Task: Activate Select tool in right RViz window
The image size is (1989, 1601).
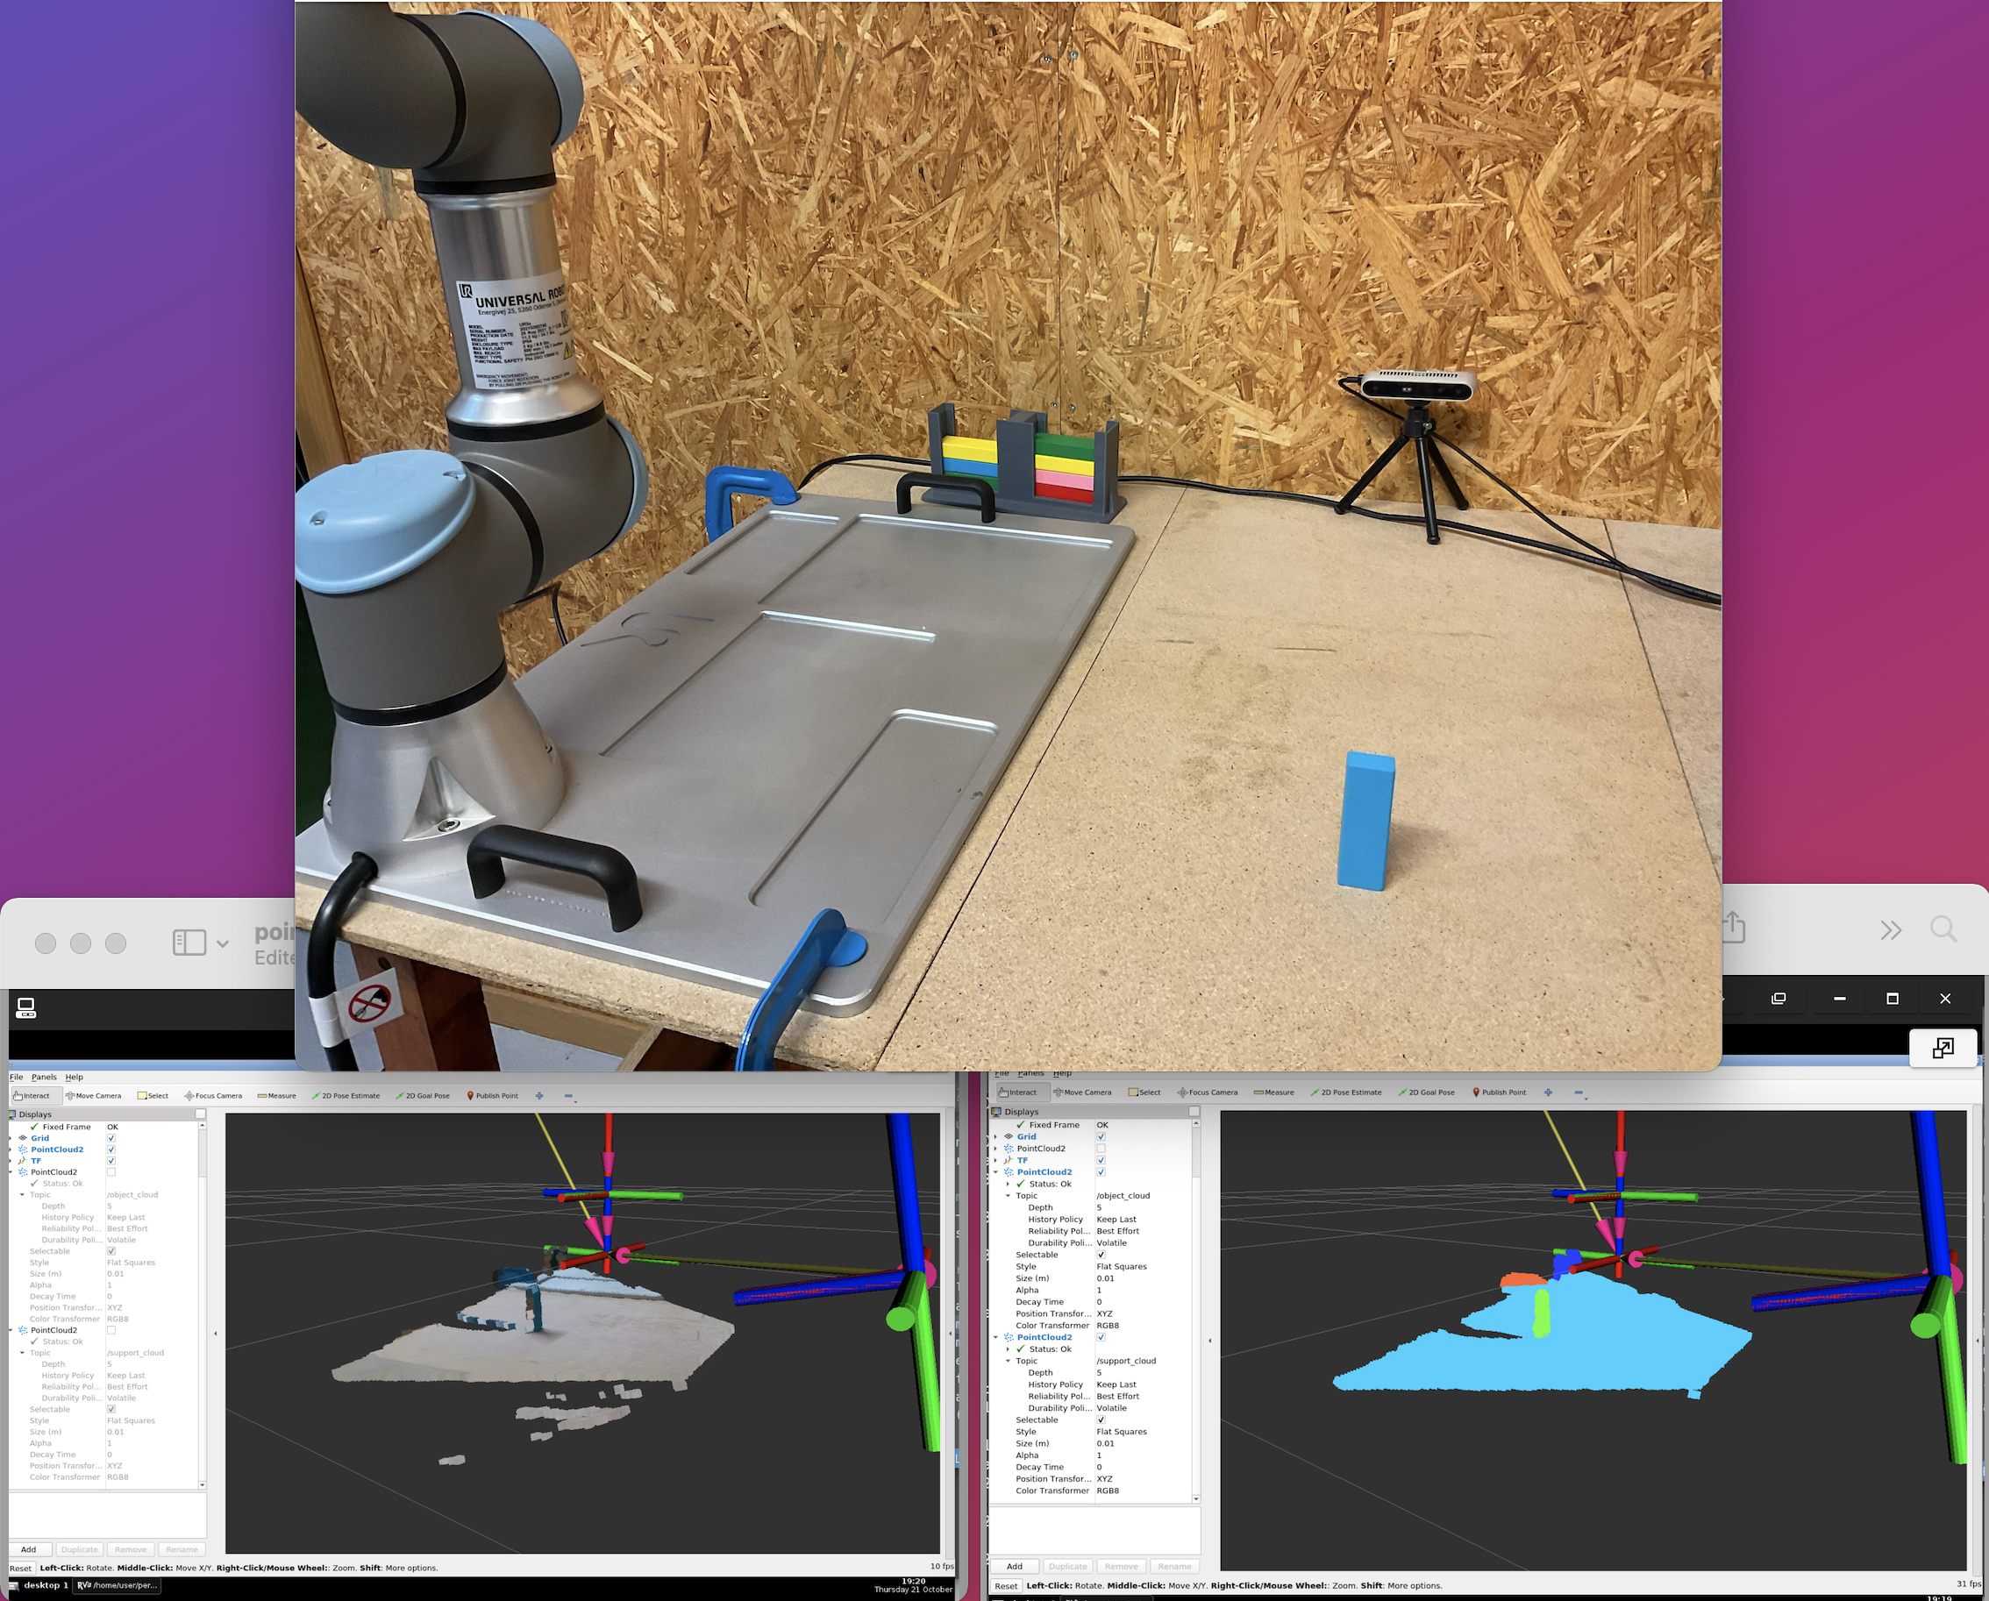Action: [1144, 1092]
